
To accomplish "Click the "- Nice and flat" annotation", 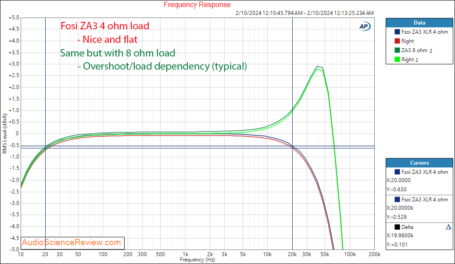I will tap(107, 39).
